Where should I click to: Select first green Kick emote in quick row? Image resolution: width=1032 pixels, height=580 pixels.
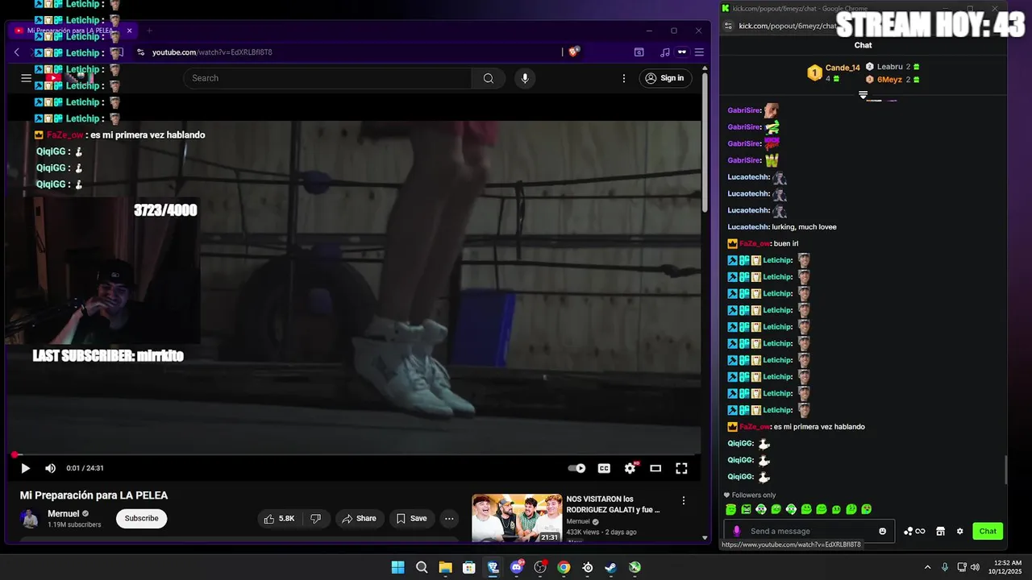(730, 509)
